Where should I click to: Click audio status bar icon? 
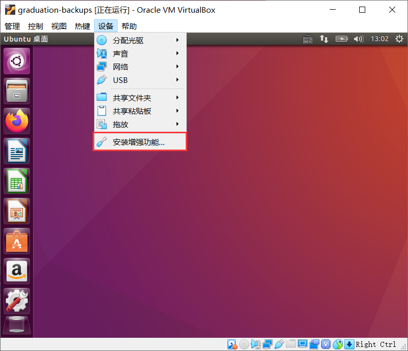point(256,344)
